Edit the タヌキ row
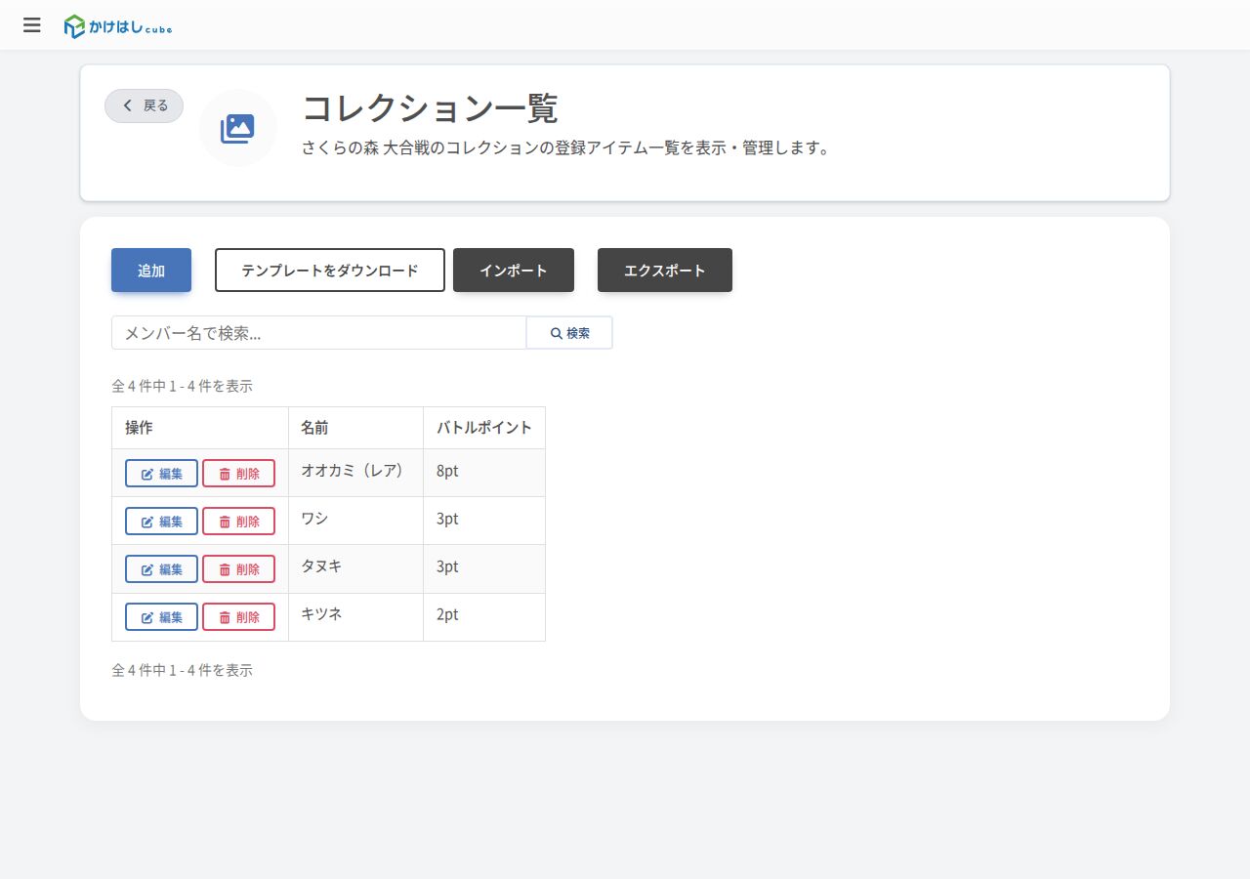The image size is (1250, 879). click(x=161, y=569)
